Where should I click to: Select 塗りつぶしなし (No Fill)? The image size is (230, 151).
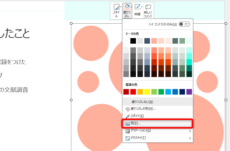[142, 102]
